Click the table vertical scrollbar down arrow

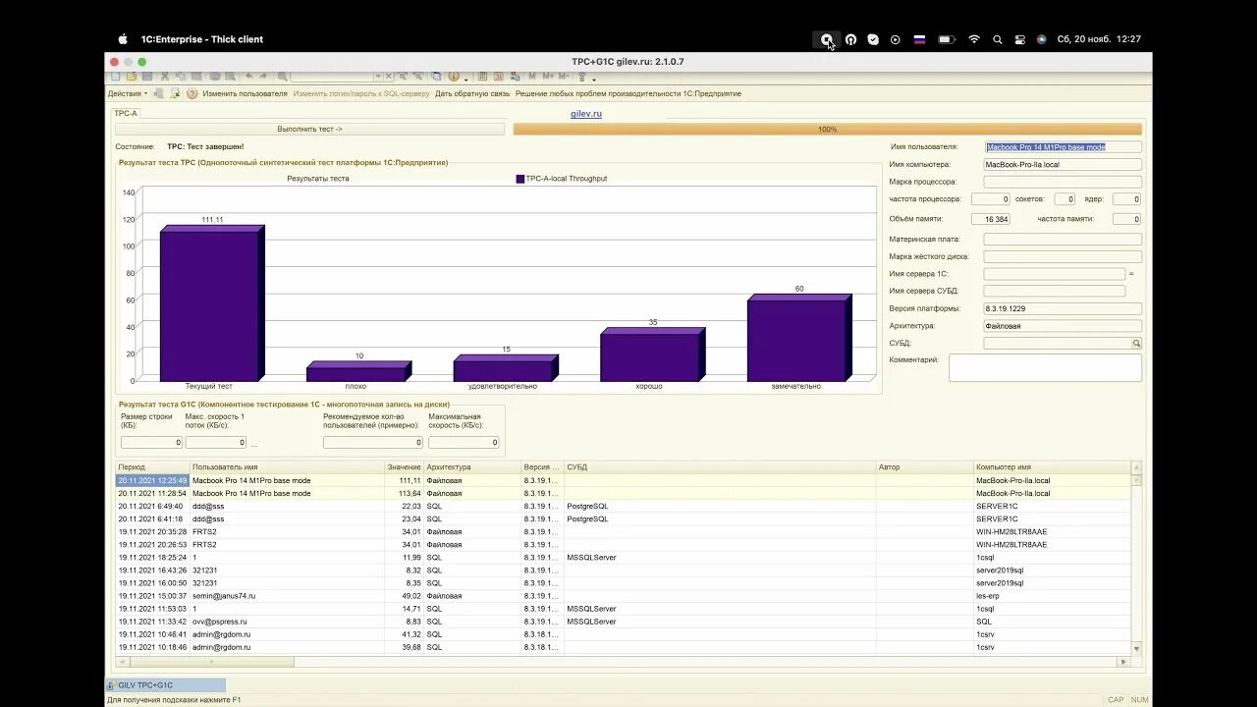click(x=1137, y=649)
